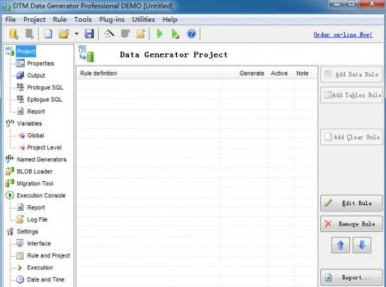The image size is (386, 287).
Task: Click the Remove Rule button
Action: pos(351,224)
